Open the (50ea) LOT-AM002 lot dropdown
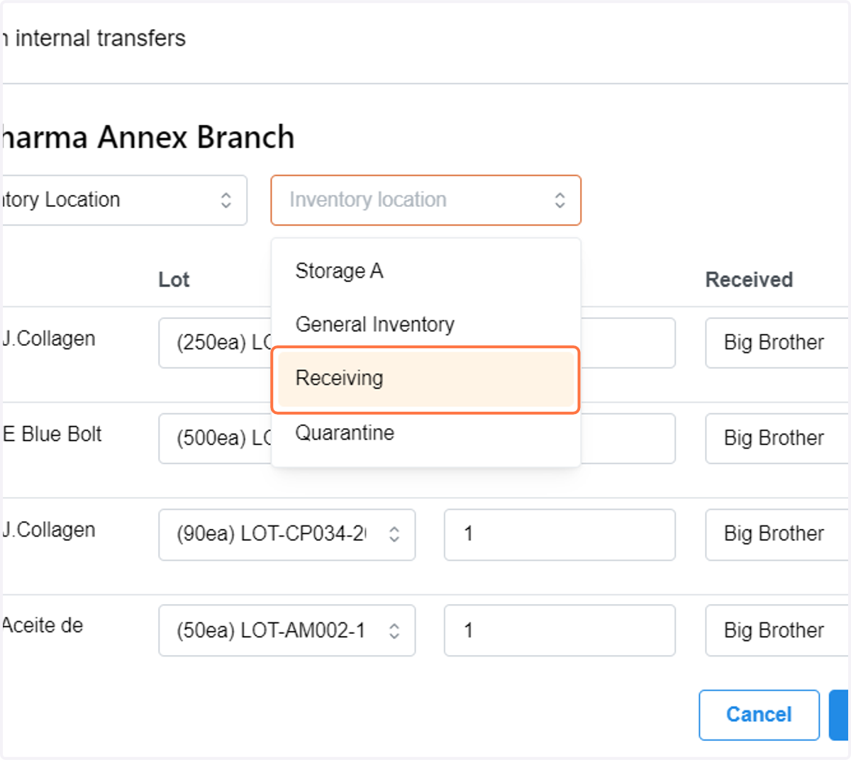 click(287, 630)
